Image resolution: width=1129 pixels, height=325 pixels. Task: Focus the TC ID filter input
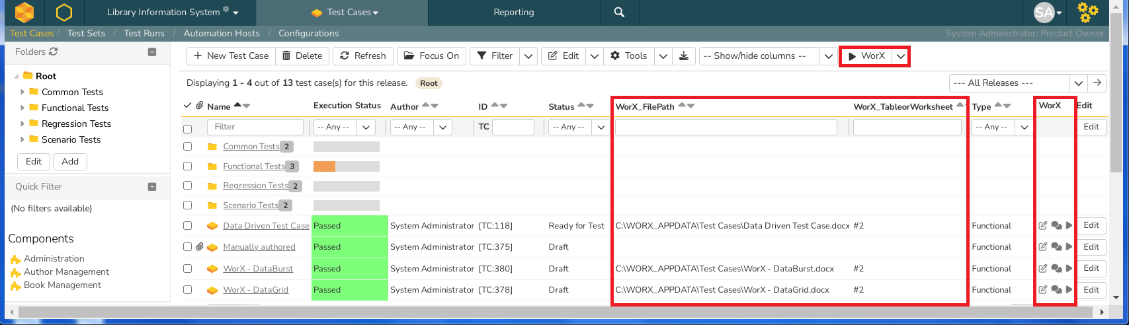click(513, 127)
